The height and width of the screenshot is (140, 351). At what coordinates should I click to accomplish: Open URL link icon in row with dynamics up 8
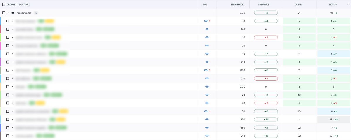[206, 111]
